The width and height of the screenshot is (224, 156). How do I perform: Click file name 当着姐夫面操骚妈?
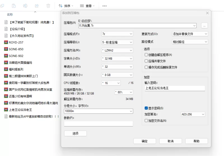click(20, 62)
